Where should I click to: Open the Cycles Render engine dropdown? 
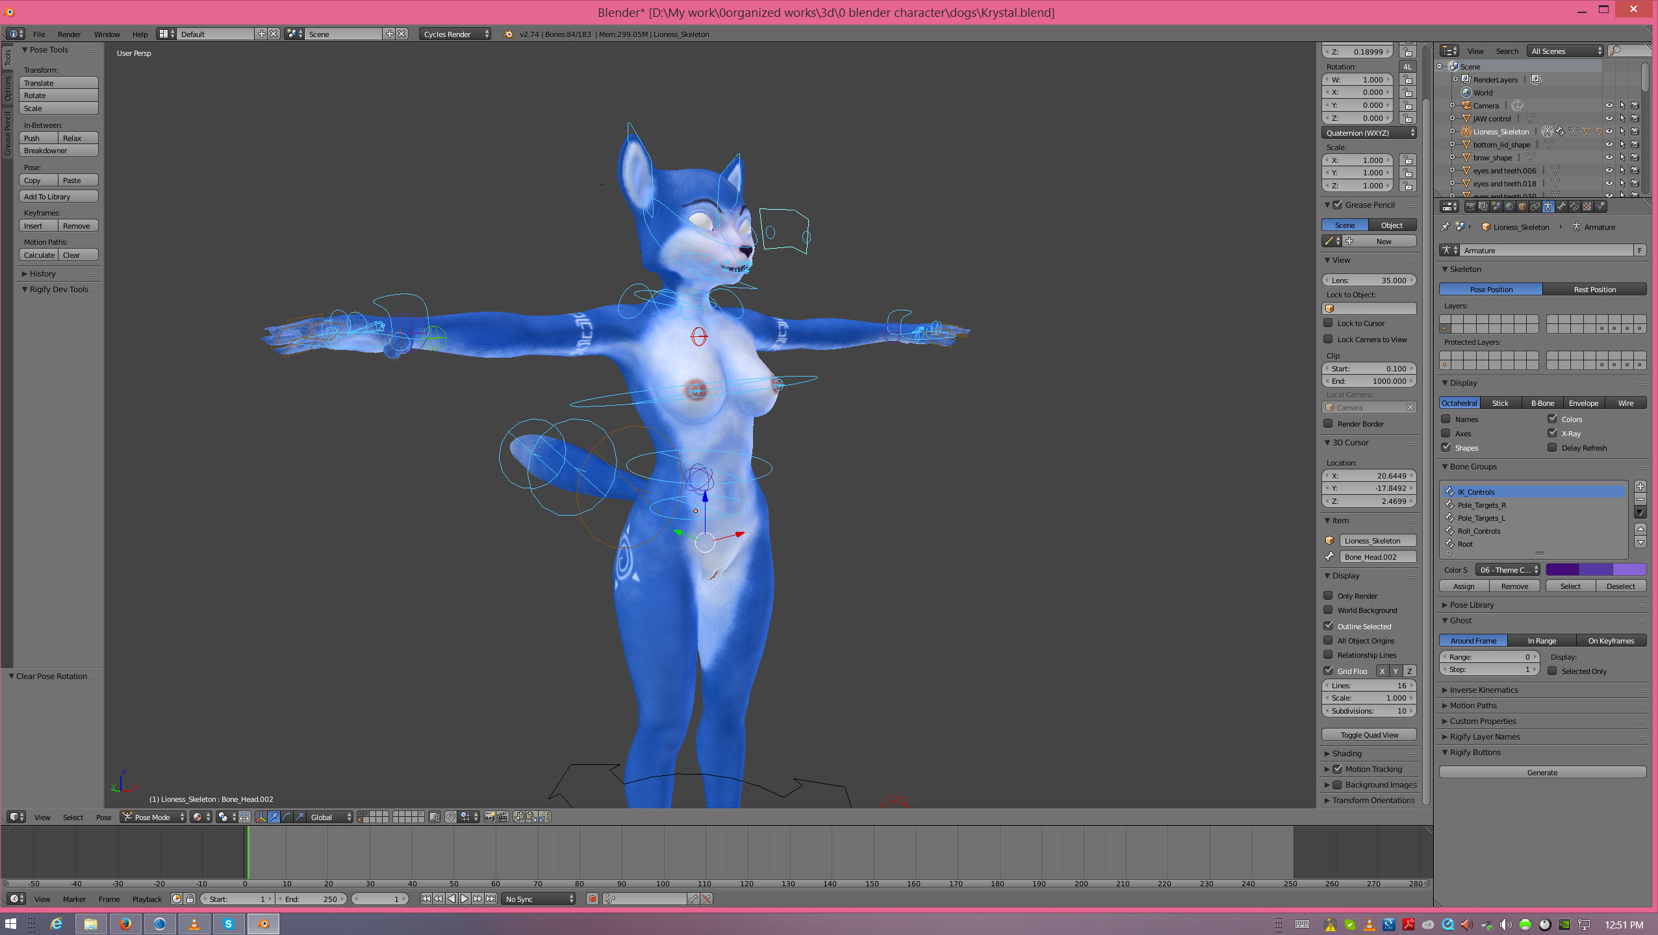(x=455, y=34)
